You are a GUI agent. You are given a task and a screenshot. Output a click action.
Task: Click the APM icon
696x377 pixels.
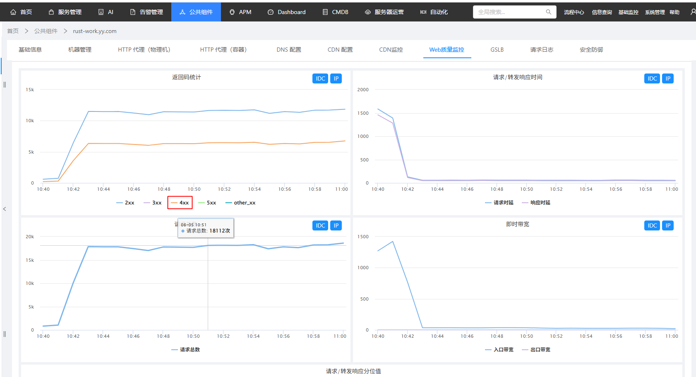[232, 12]
